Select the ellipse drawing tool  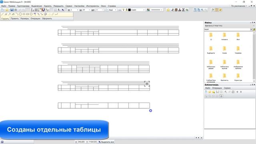pyautogui.click(x=24, y=14)
